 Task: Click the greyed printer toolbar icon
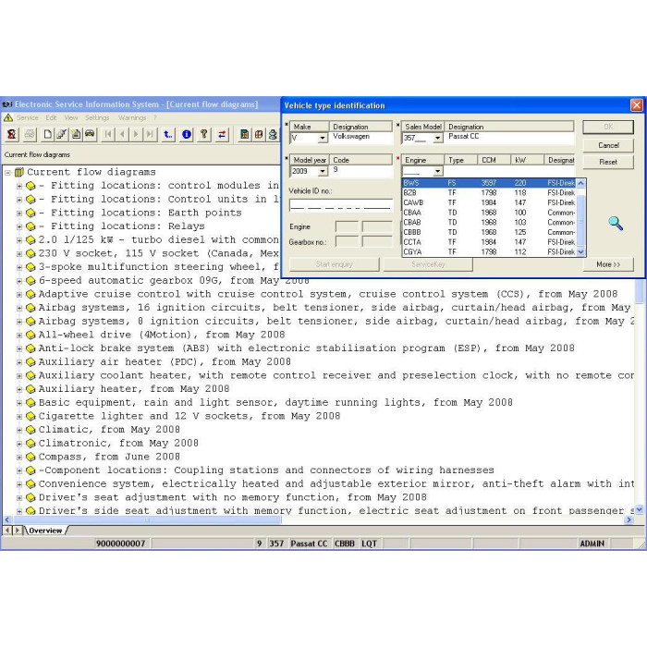click(30, 135)
